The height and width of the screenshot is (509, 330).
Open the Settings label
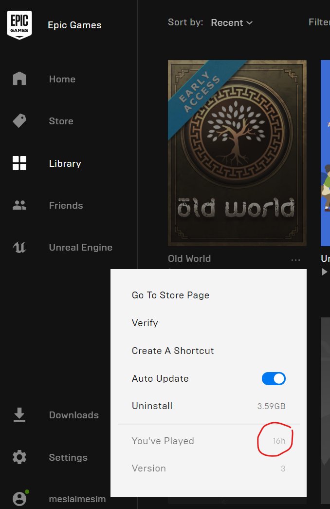tap(68, 457)
